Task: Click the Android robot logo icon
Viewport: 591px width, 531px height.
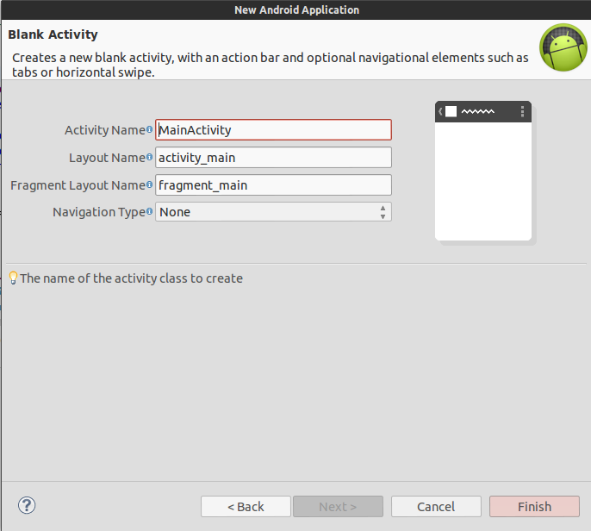Action: (x=563, y=47)
